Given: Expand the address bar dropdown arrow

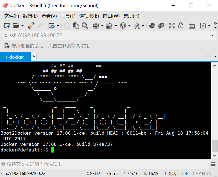Looking at the screenshot, I should coord(213,35).
